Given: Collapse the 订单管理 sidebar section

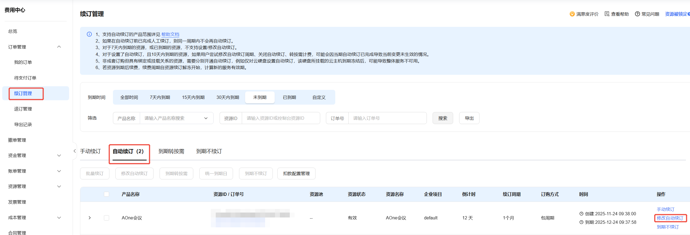Looking at the screenshot, I should (59, 47).
